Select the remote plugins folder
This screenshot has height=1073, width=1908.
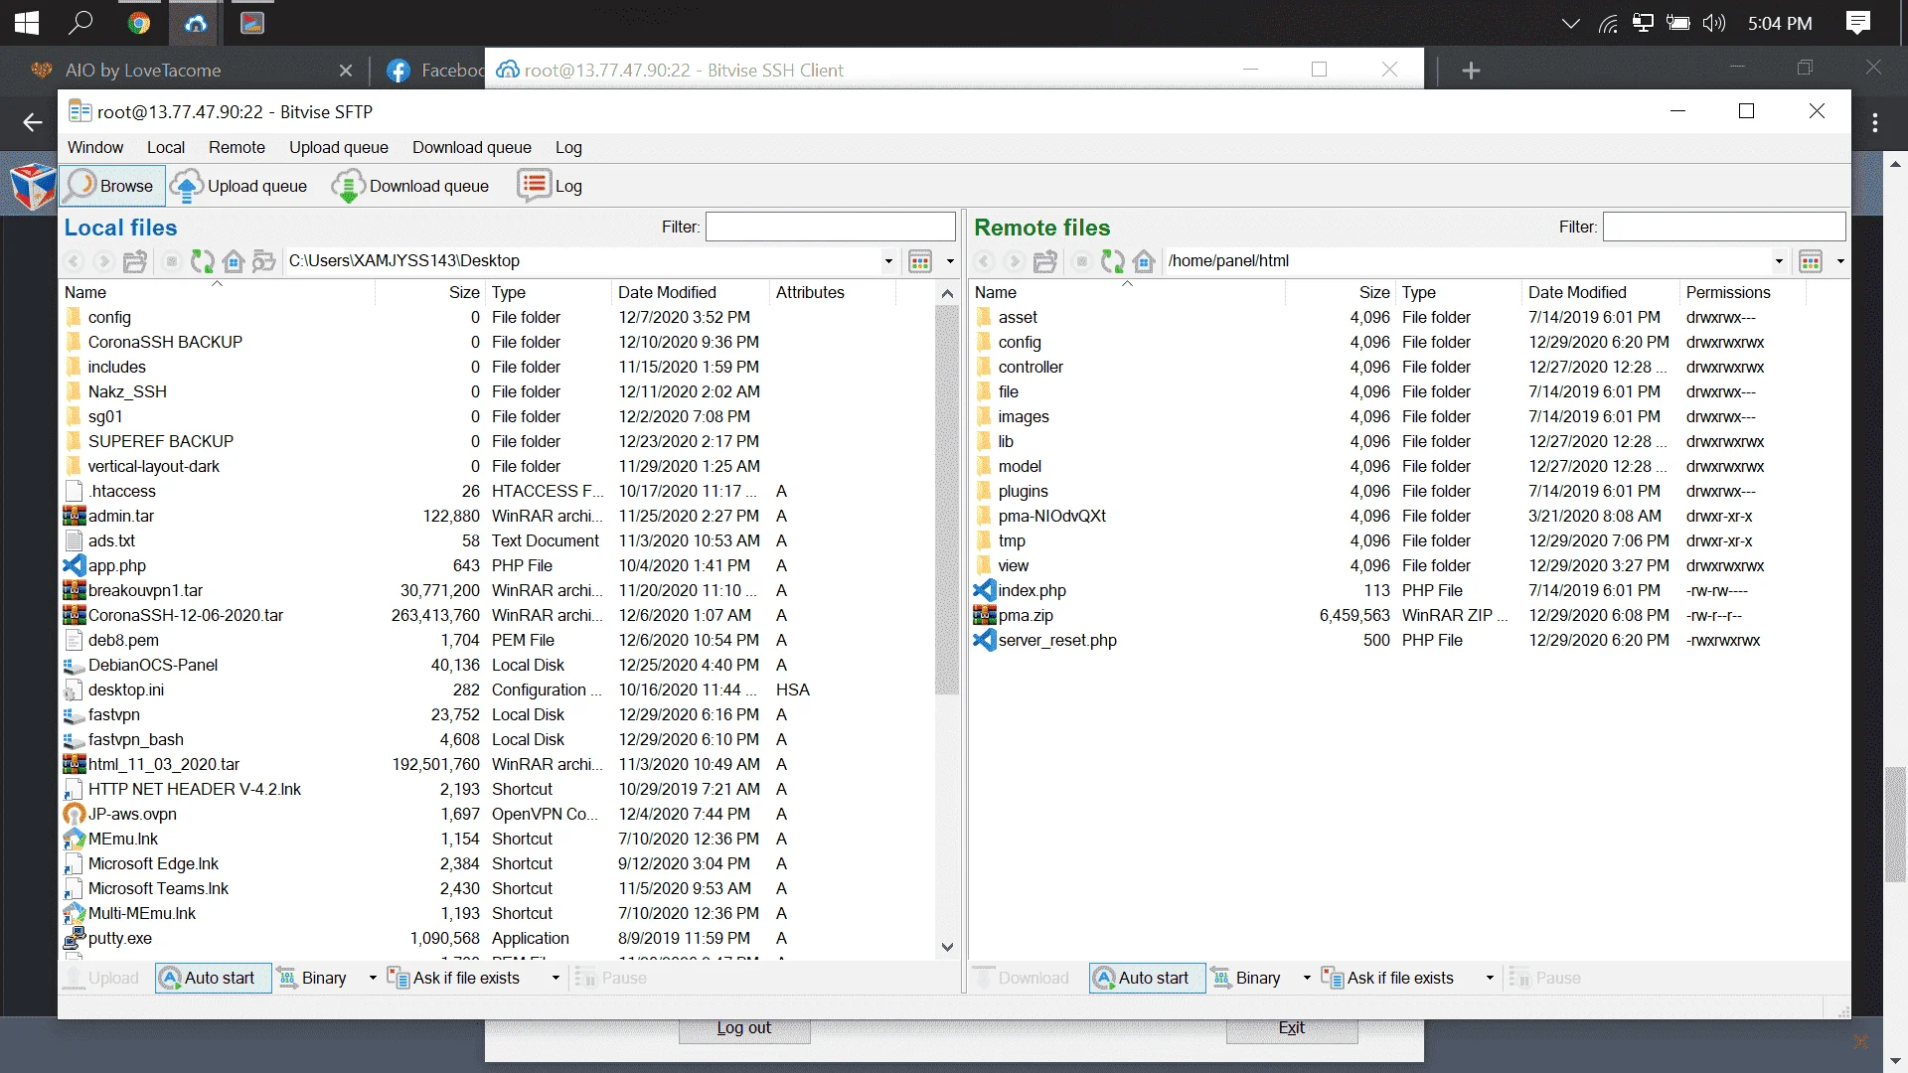1023,491
